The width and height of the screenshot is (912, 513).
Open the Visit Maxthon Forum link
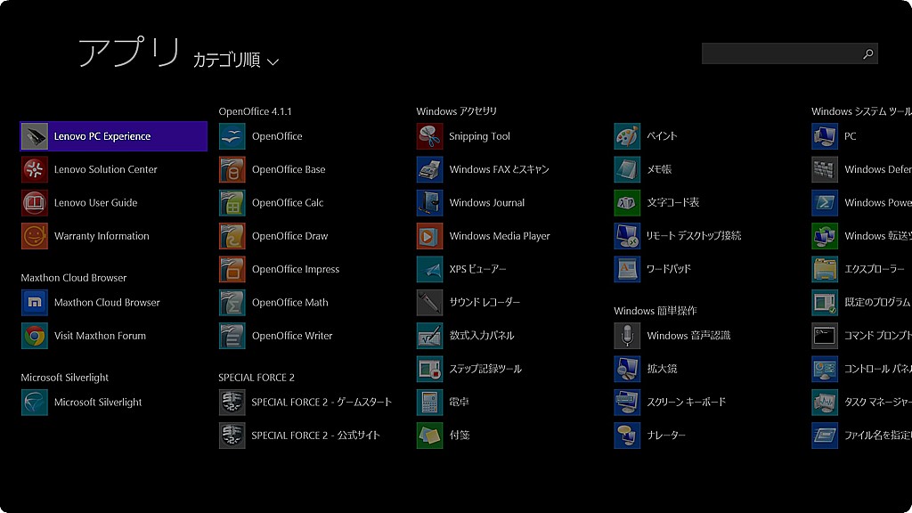tap(100, 336)
